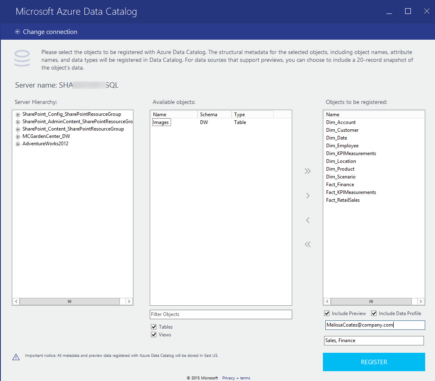Select Fact_RetailSales in registered objects

(x=343, y=200)
